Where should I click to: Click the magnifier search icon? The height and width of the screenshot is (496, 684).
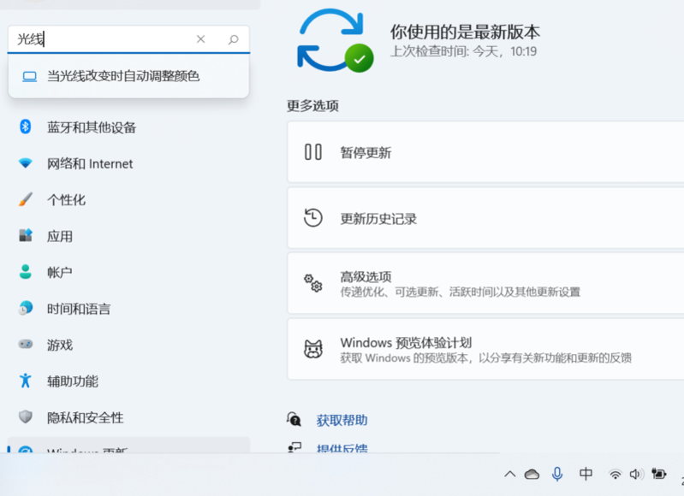coord(233,39)
